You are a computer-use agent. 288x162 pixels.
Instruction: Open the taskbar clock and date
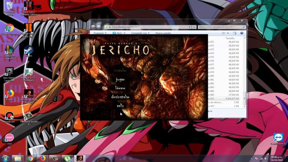[277, 159]
